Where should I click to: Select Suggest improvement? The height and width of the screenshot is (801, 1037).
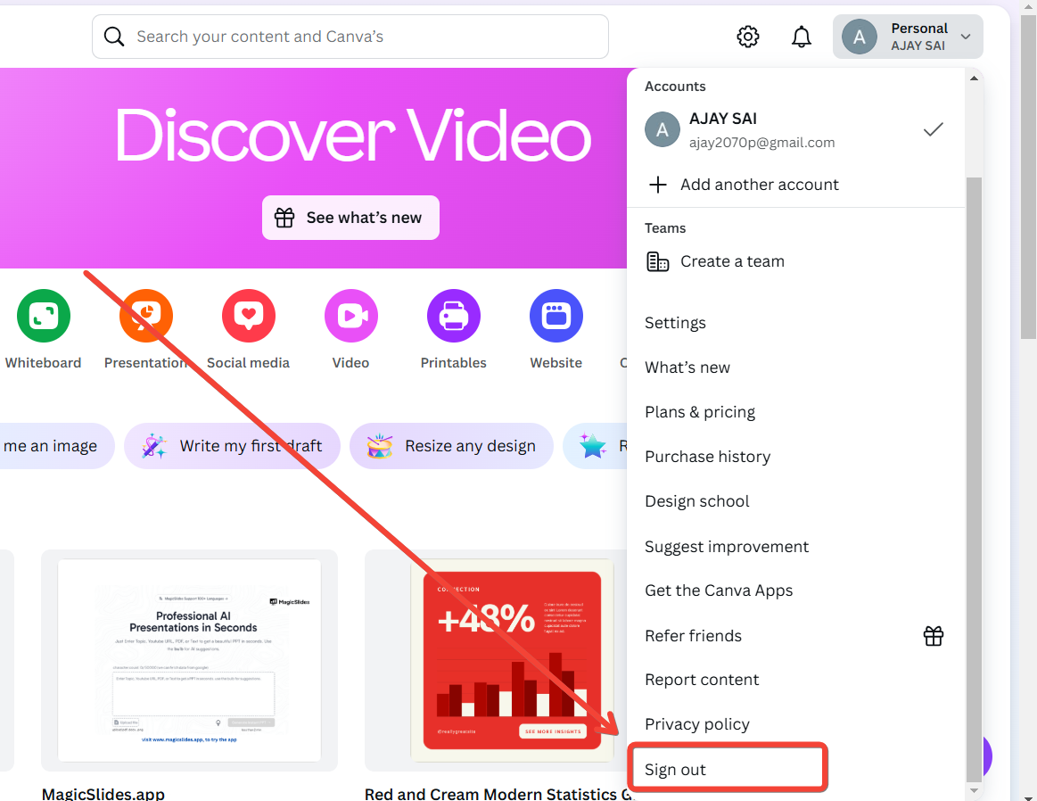795,547
